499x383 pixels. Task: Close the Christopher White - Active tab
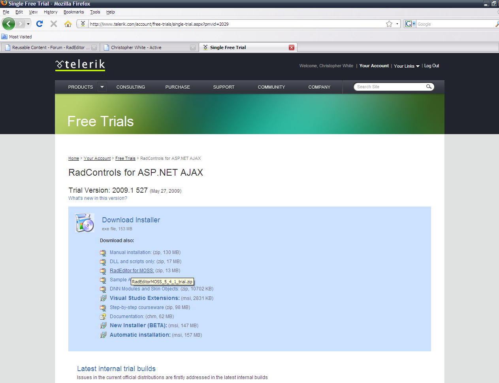pos(193,47)
